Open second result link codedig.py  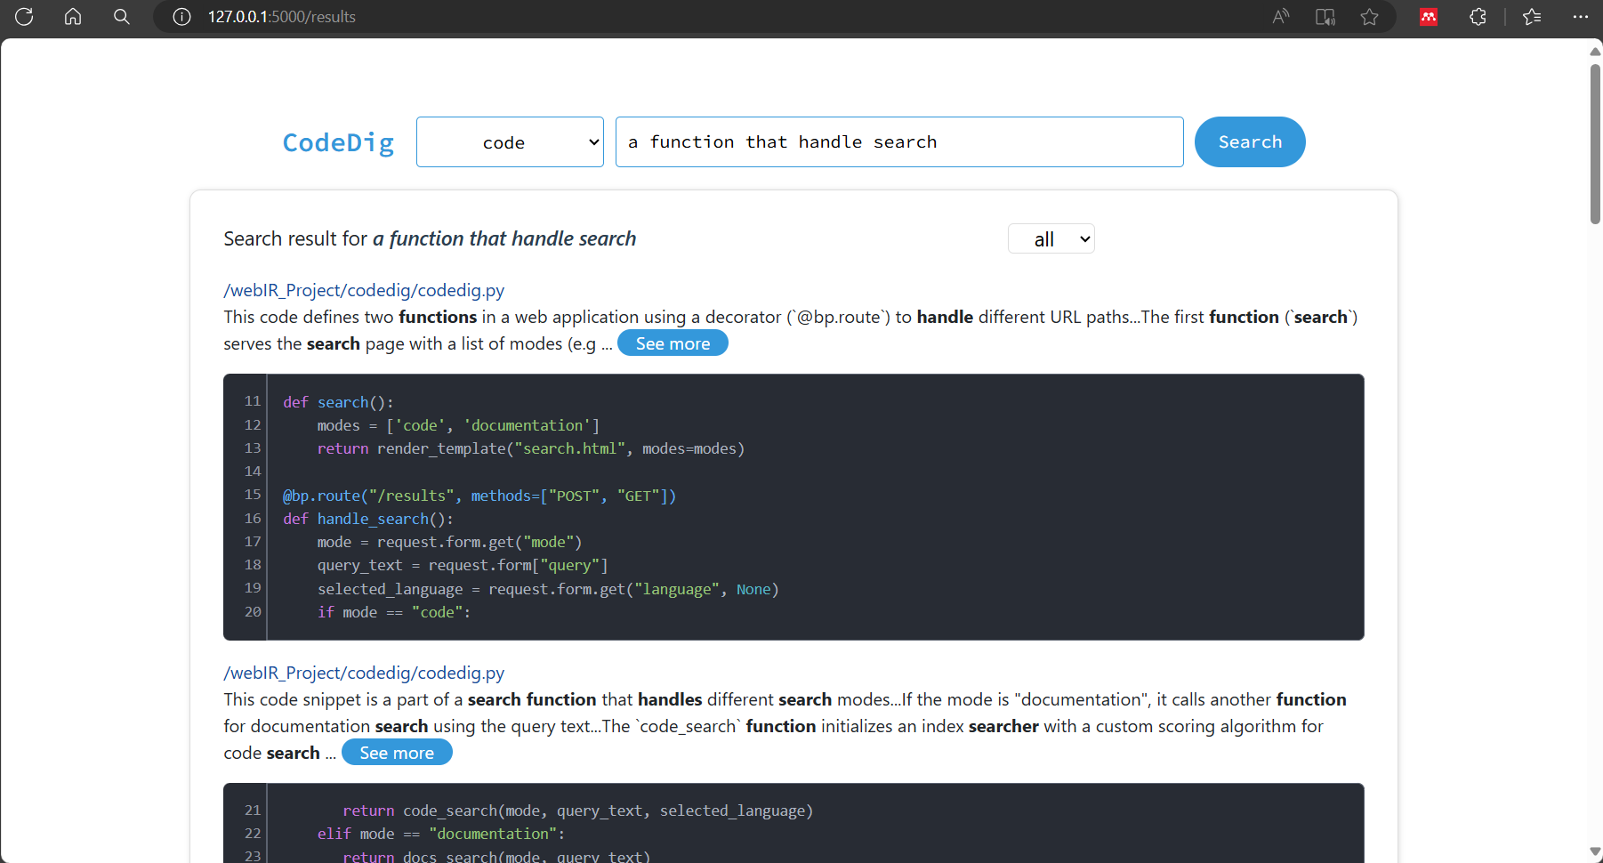364,673
